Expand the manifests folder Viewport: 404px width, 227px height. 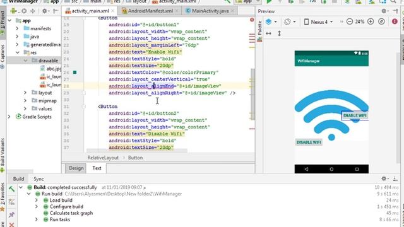click(x=17, y=28)
